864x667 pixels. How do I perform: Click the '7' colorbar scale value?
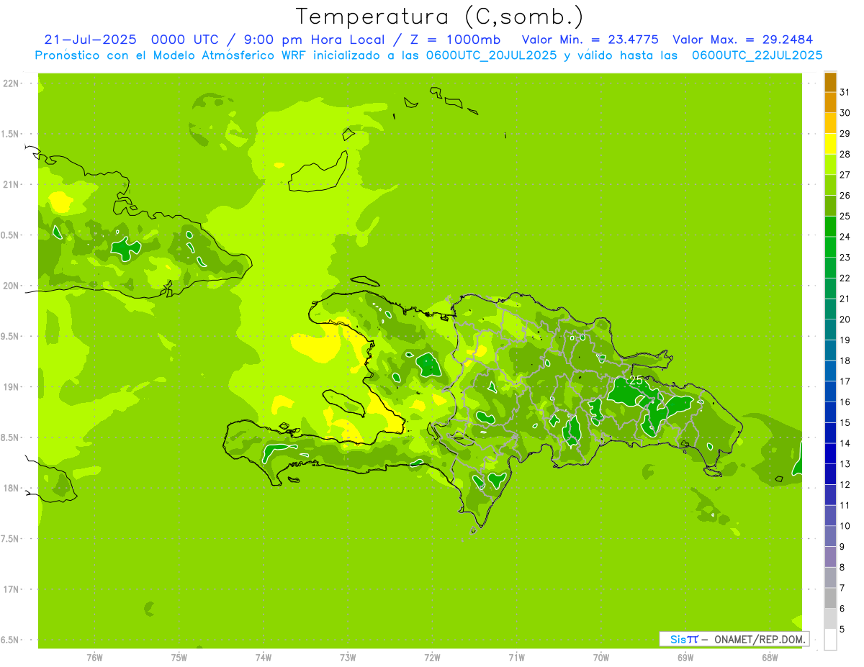(x=842, y=589)
